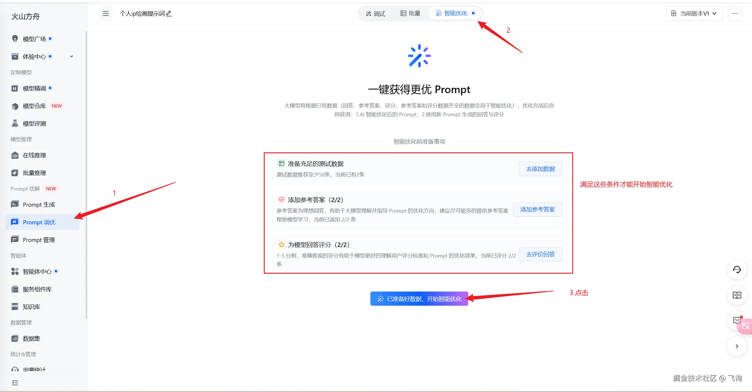Start optimization with 已准备好数据，开始智能优化 button
752x392 pixels.
tap(419, 299)
